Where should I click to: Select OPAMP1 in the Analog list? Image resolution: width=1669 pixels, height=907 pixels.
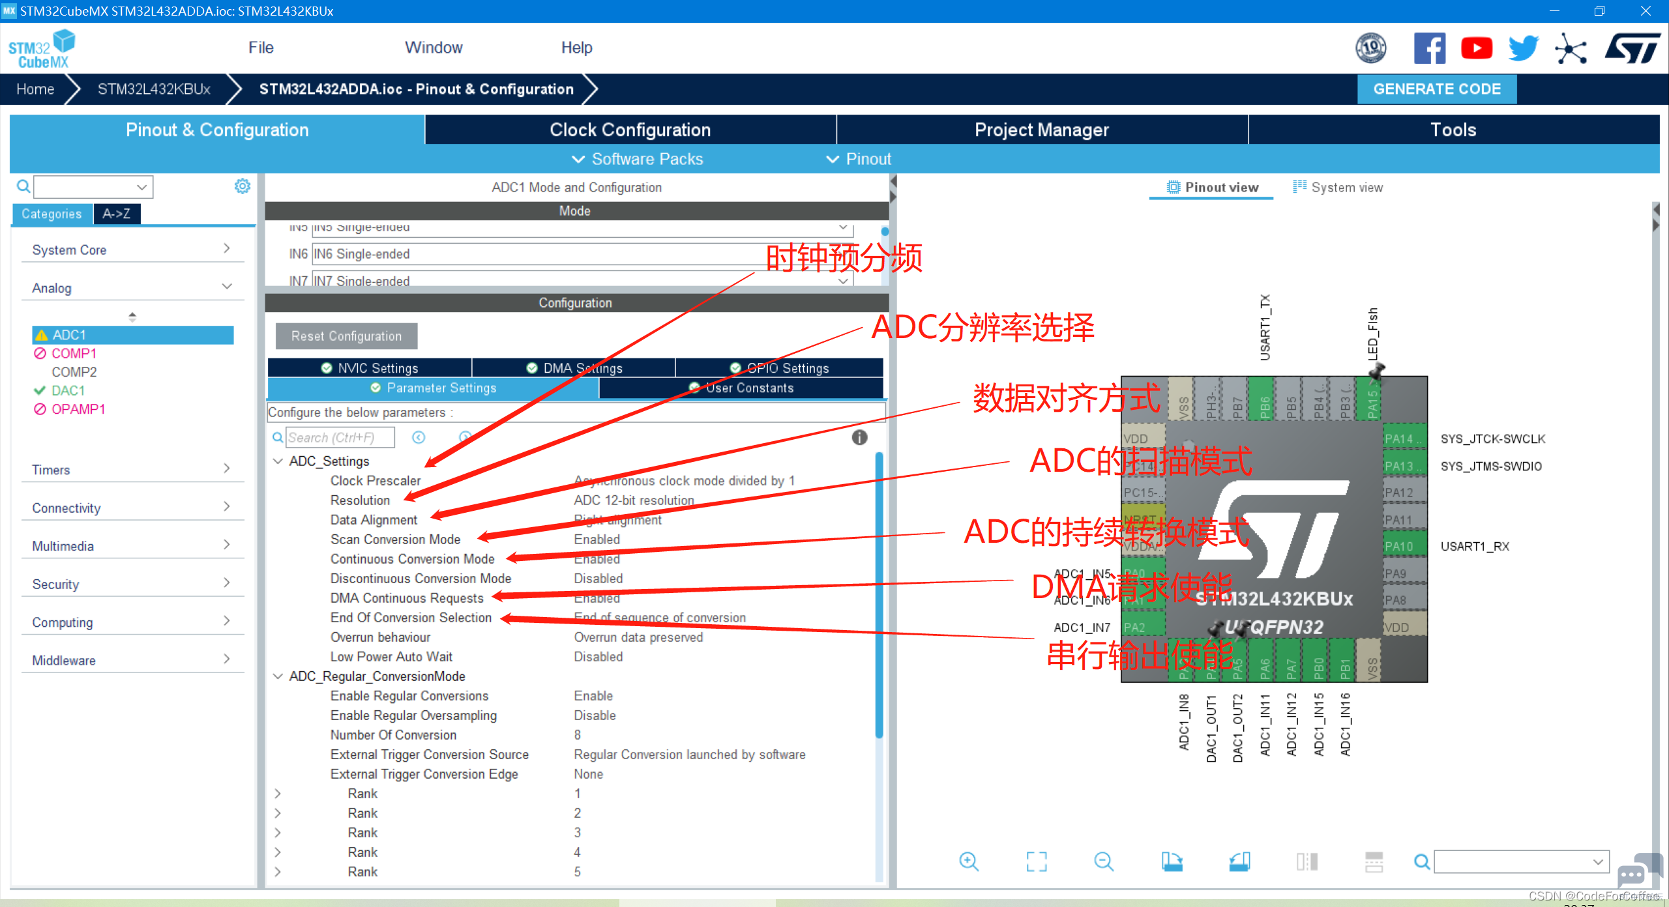click(78, 409)
